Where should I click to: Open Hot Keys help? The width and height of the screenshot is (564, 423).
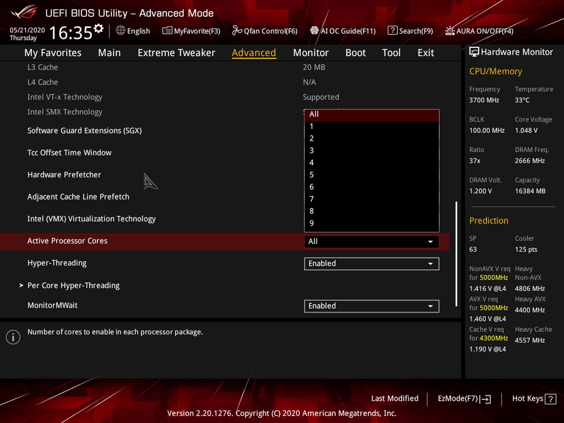534,399
